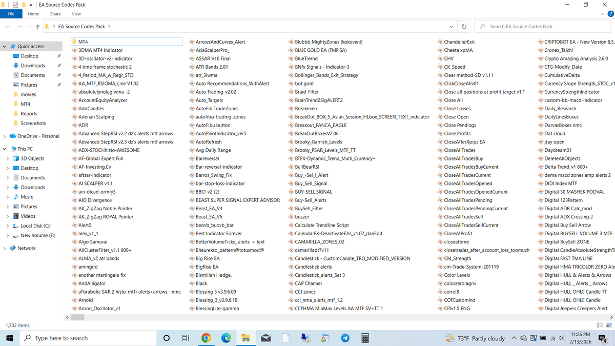Click in Search EA Source Codes Pack box

[x=542, y=26]
